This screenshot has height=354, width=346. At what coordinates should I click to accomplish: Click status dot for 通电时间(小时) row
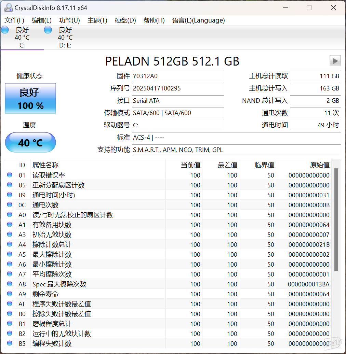(x=10, y=195)
